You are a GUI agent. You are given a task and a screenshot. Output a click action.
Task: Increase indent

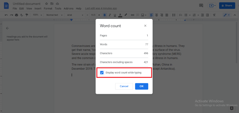click(207, 15)
